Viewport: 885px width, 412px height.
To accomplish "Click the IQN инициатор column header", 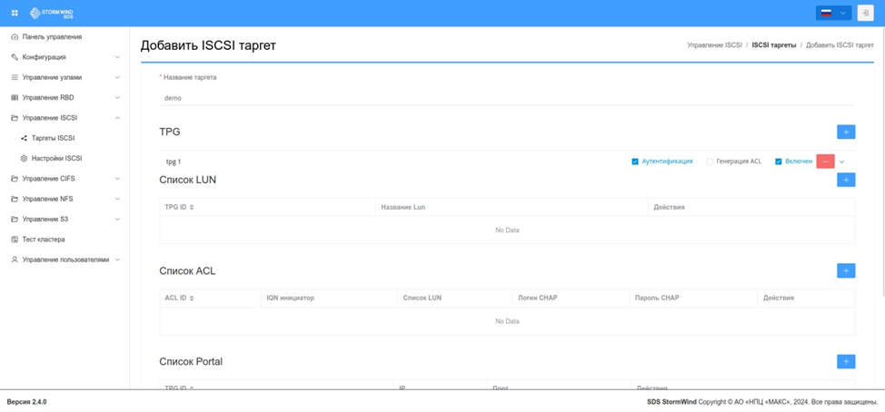I will pyautogui.click(x=290, y=298).
